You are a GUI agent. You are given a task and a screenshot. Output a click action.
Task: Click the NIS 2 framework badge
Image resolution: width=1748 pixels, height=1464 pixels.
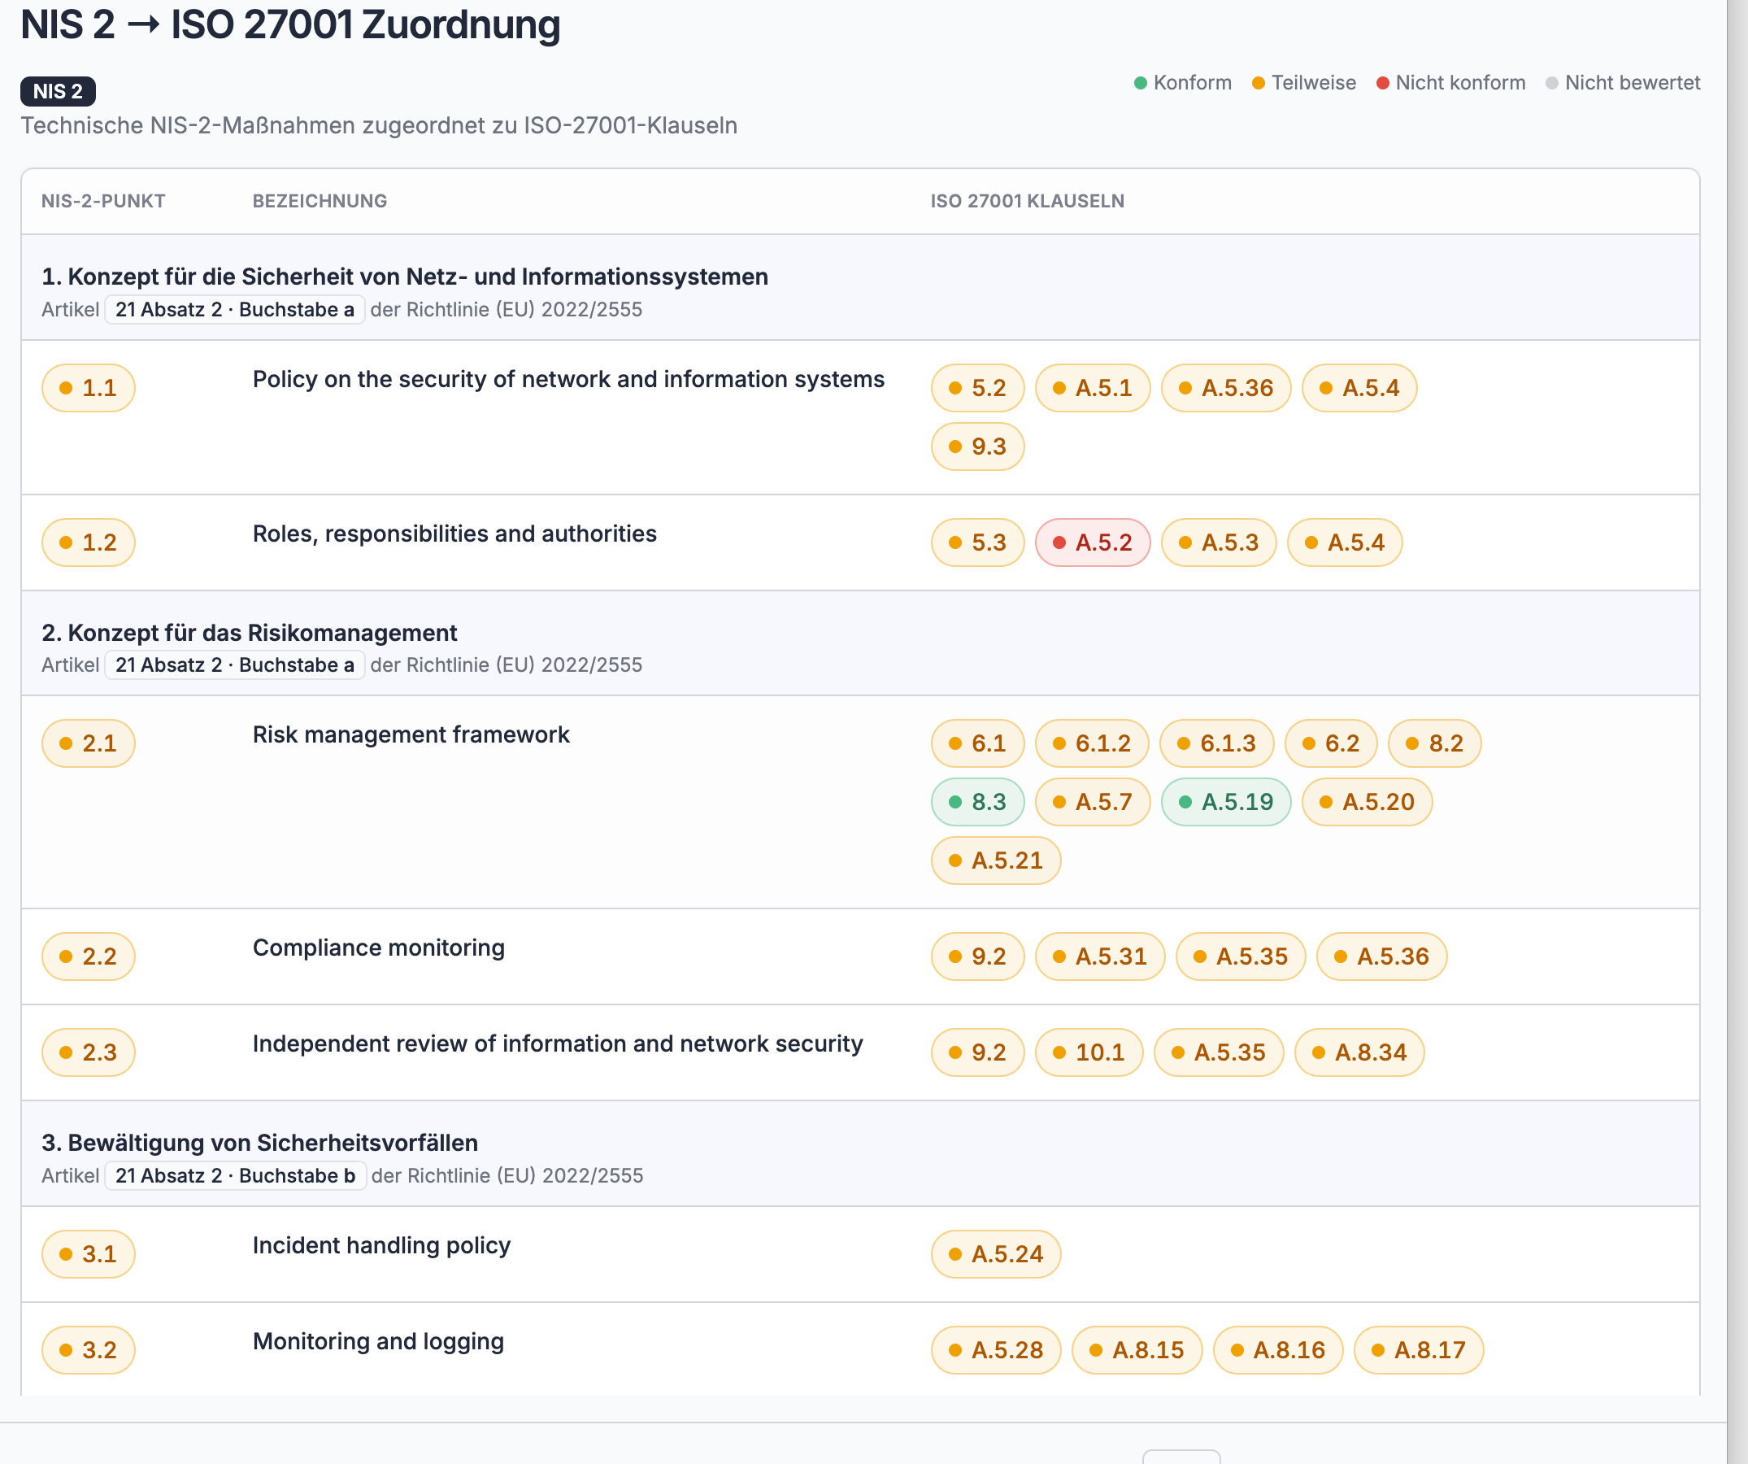coord(59,92)
